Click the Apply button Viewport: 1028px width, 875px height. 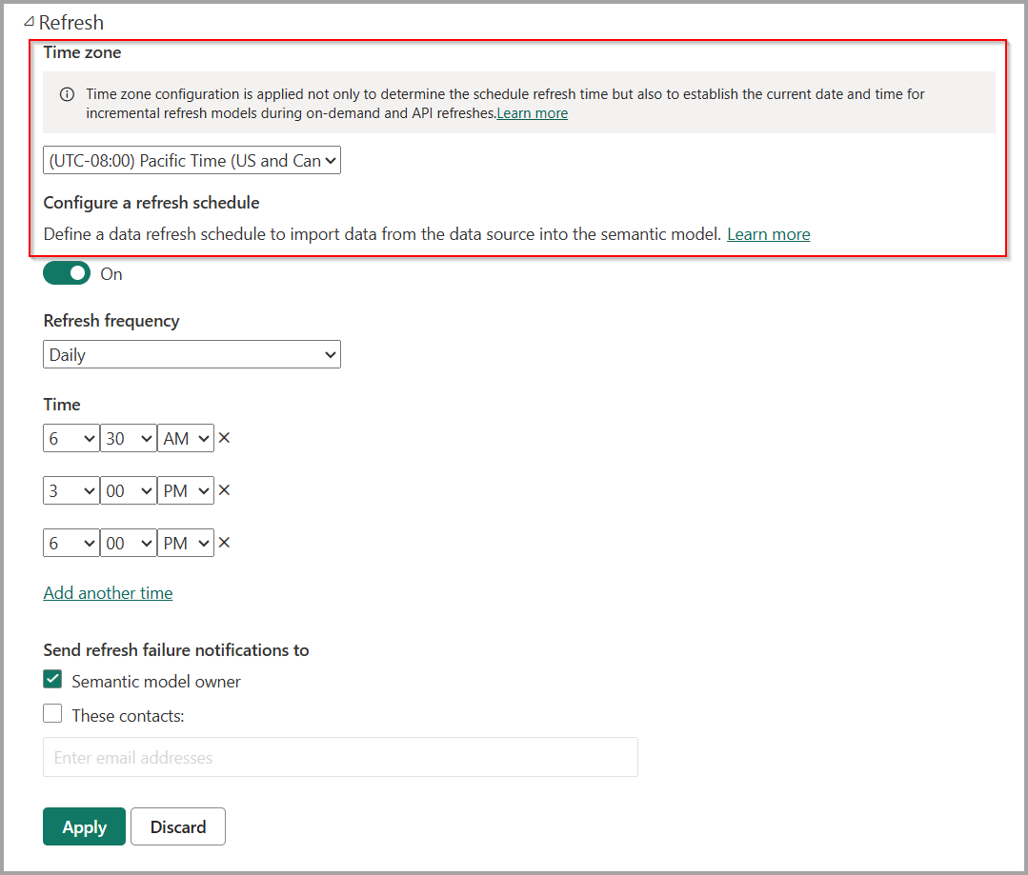[84, 826]
